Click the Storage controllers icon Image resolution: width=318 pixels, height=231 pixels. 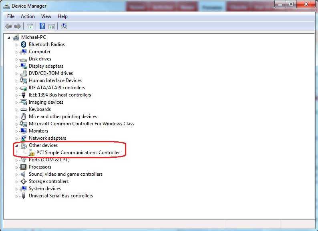[x=24, y=181]
